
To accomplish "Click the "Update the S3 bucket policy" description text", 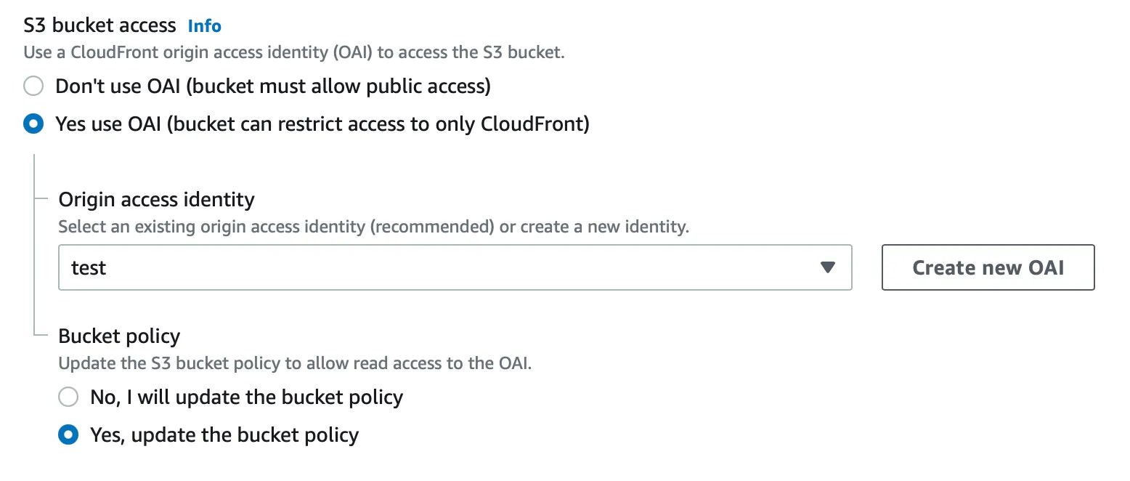I will click(295, 363).
